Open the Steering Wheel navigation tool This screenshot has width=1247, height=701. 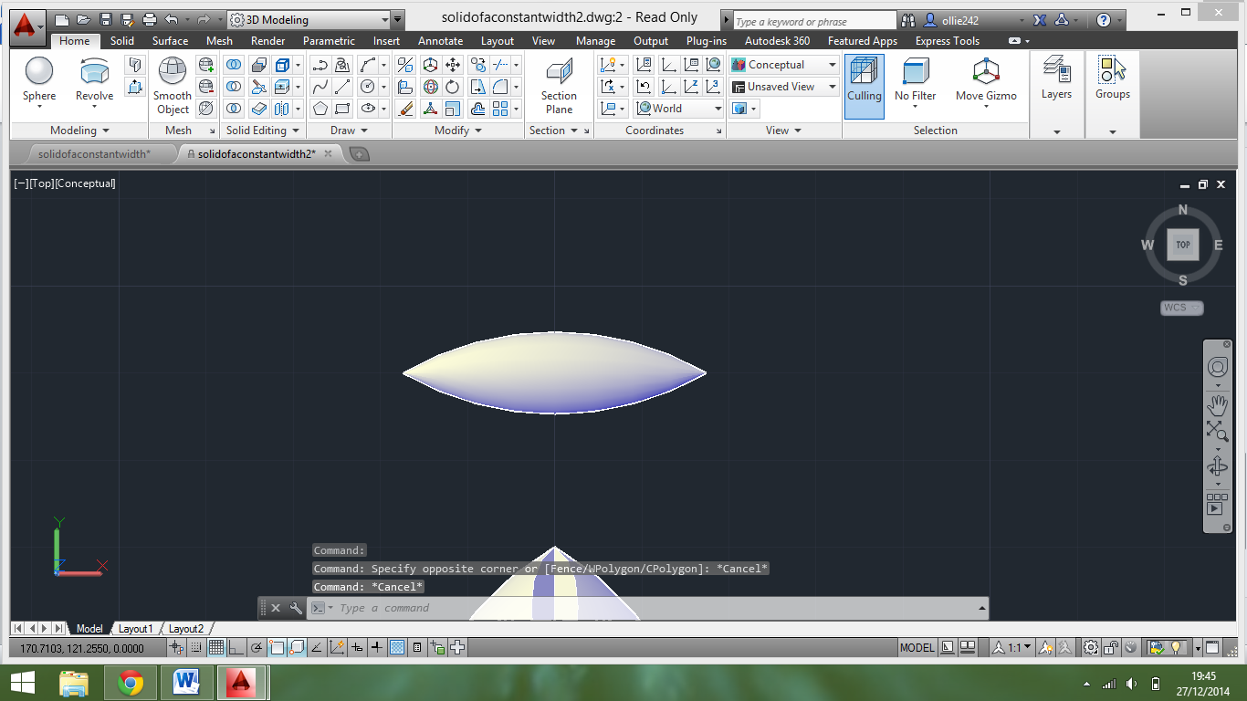[x=1217, y=367]
